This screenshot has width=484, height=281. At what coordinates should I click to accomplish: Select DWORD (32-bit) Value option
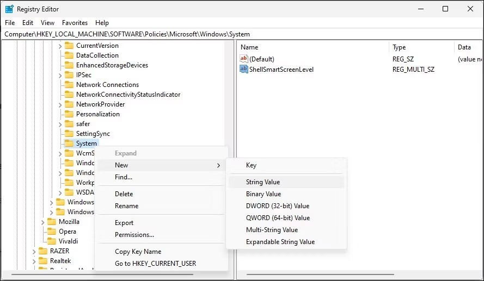point(277,206)
